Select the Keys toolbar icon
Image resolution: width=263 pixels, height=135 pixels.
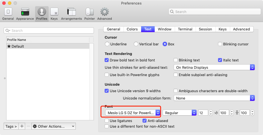coord(54,14)
